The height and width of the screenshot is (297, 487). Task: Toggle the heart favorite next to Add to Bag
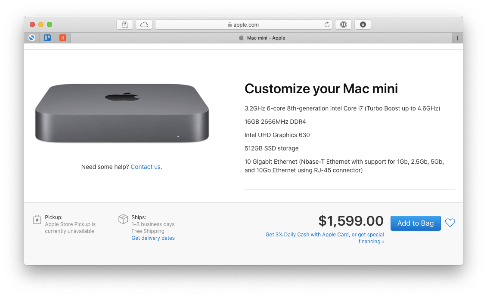[450, 223]
